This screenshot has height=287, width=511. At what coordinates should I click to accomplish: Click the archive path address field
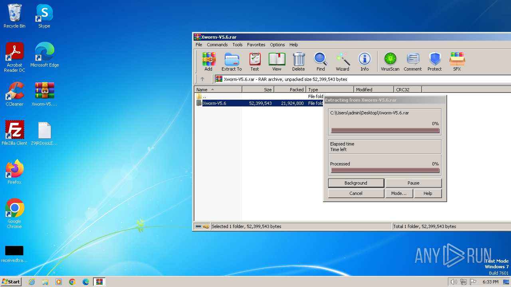[363, 79]
